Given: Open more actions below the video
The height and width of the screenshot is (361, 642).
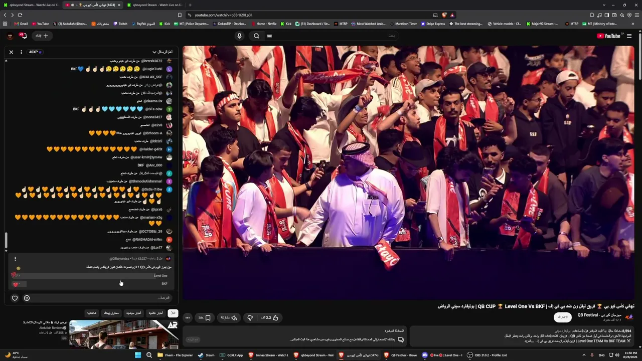Looking at the screenshot, I should coord(188,317).
